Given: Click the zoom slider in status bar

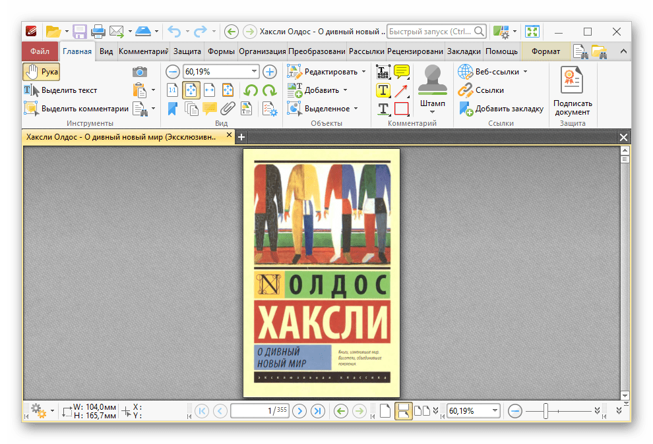Looking at the screenshot, I should tap(545, 411).
